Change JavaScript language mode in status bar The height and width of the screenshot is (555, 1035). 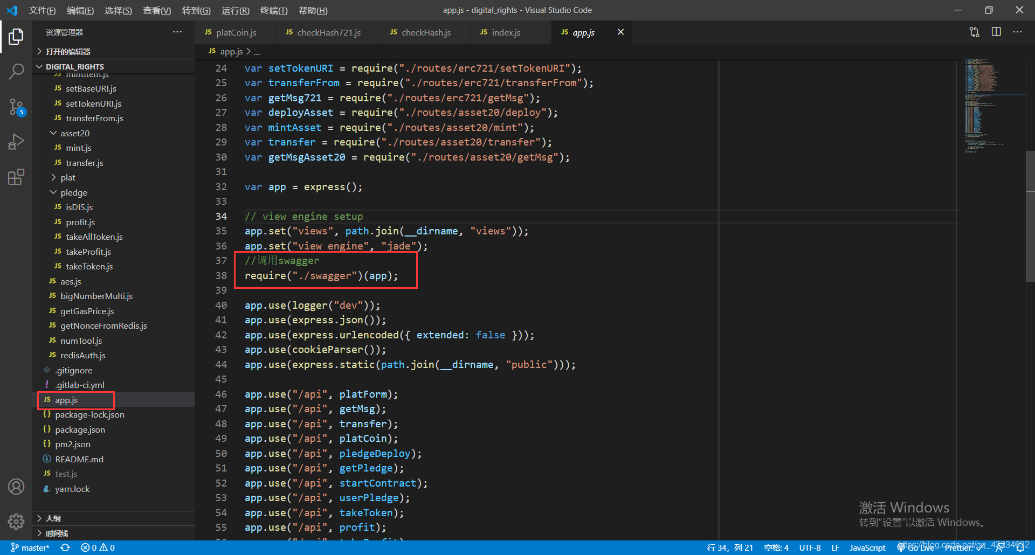[867, 547]
